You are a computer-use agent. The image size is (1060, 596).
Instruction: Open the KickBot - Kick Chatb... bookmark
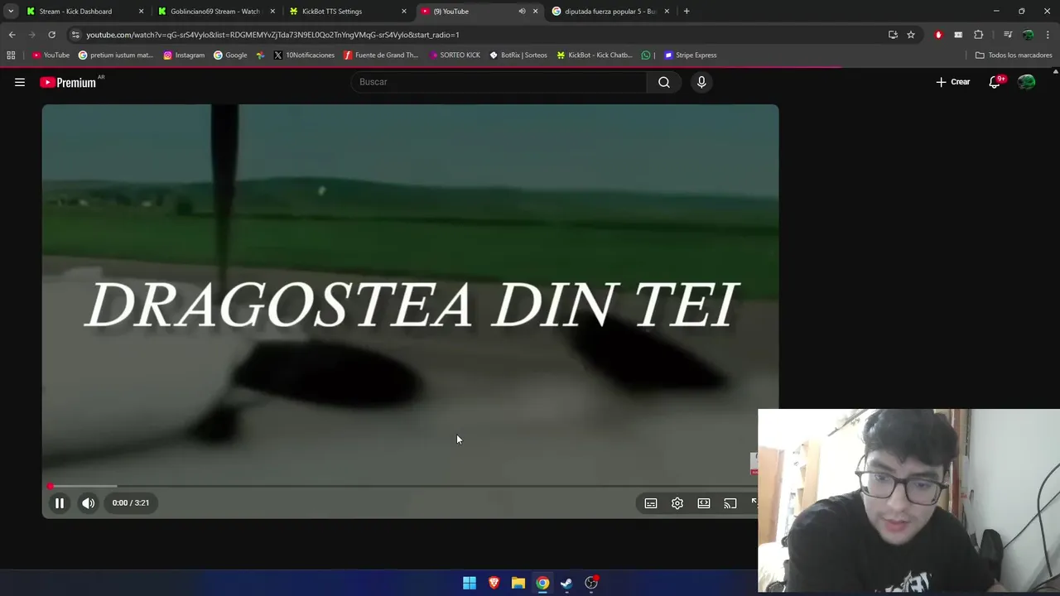(x=595, y=55)
